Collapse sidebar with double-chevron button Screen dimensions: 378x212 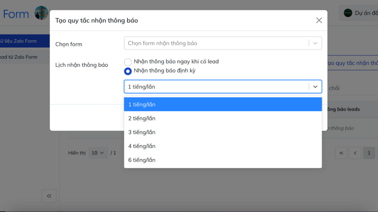[x=49, y=196]
